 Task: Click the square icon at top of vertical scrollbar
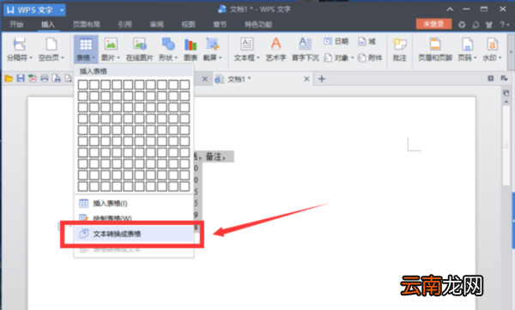(506, 94)
